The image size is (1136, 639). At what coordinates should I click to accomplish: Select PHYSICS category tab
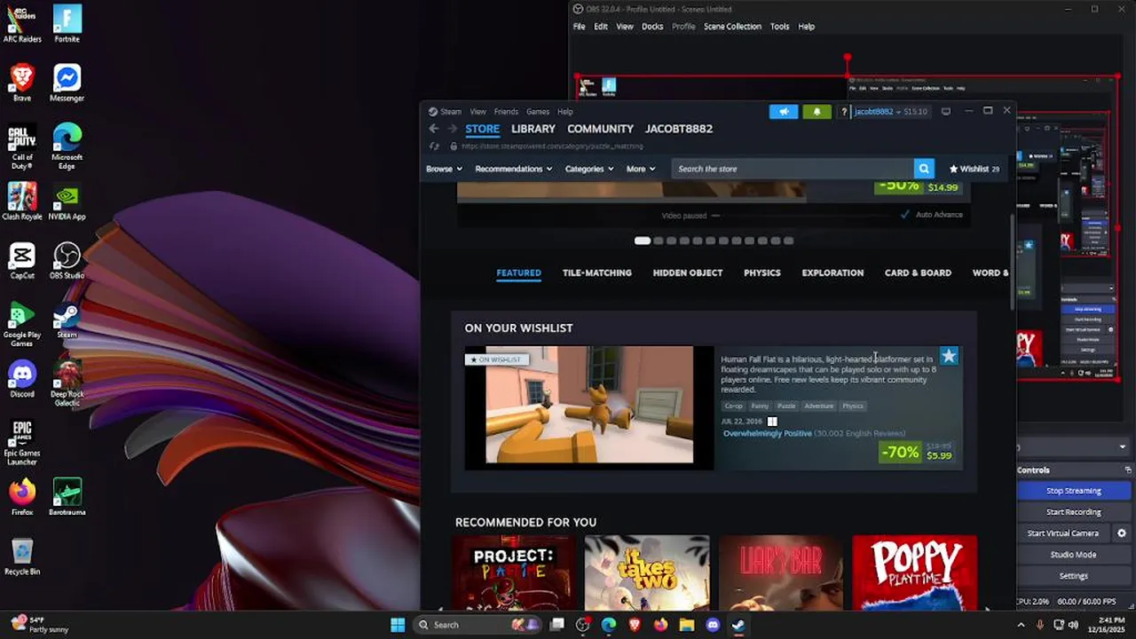coord(762,273)
